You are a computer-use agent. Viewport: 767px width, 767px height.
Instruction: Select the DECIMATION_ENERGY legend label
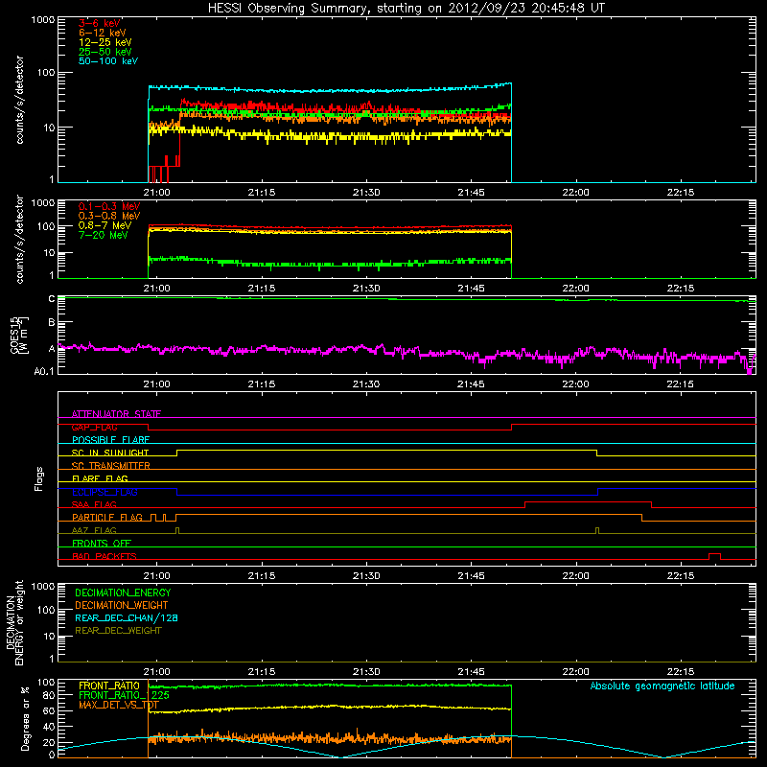point(123,593)
